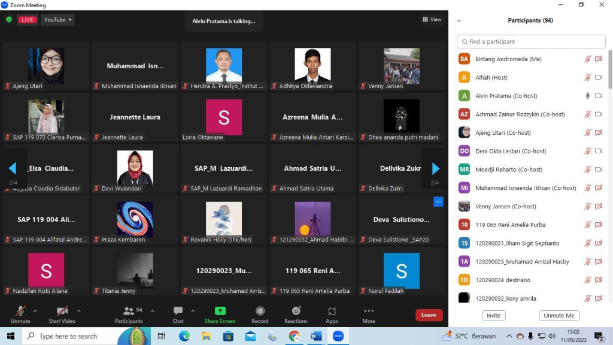Click the red Leave button
This screenshot has width=613, height=345.
click(429, 315)
